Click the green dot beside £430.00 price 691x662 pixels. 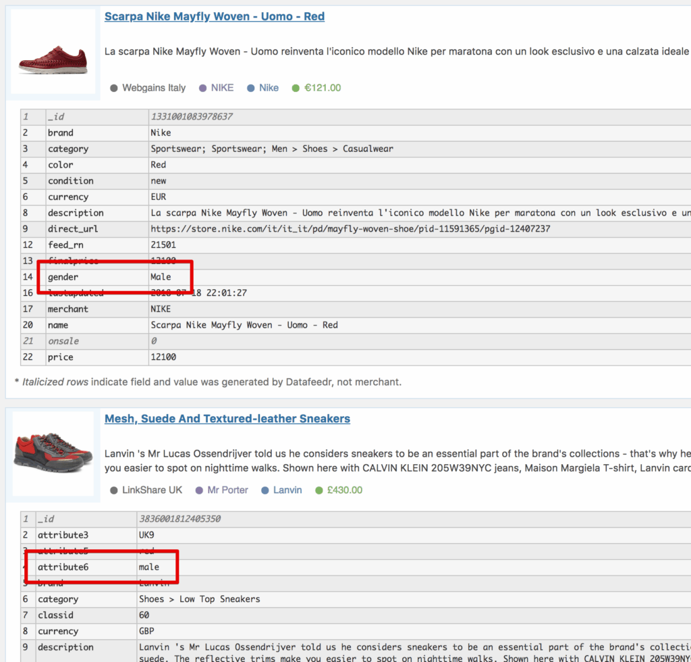point(319,490)
